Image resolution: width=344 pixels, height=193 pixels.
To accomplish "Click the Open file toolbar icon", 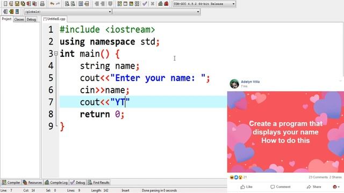I will (x=11, y=4).
